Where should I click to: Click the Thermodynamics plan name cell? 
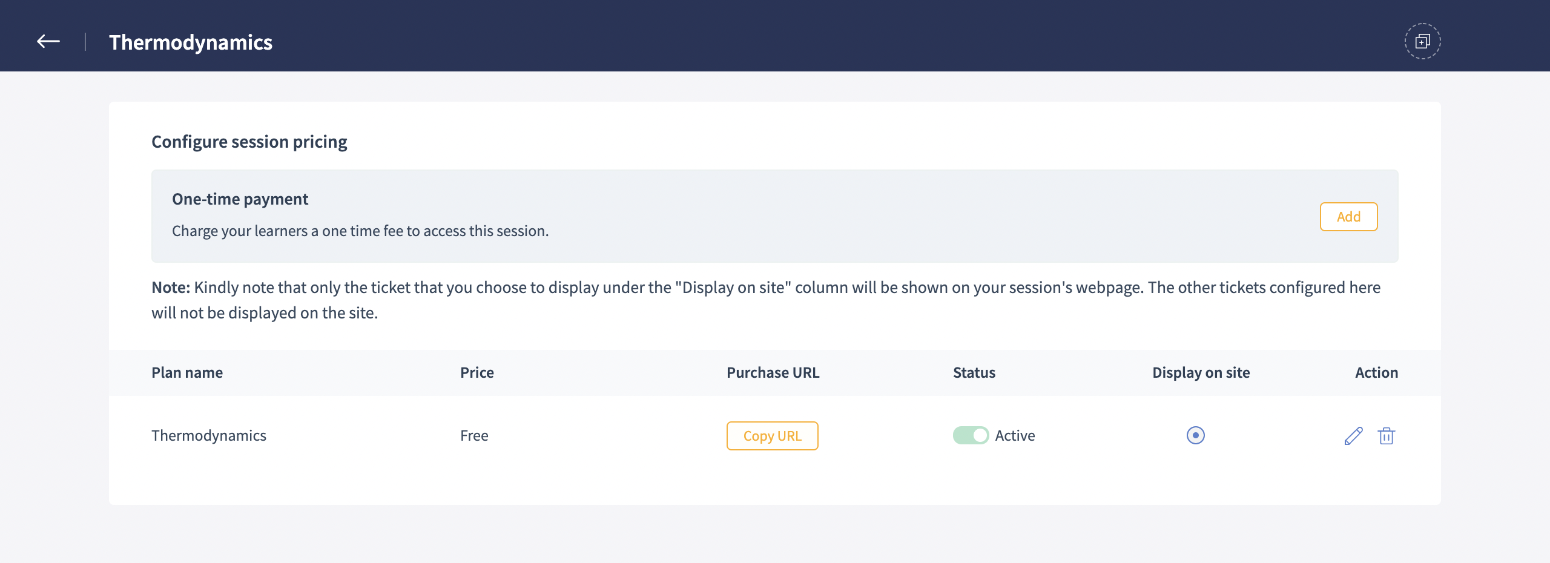[209, 436]
